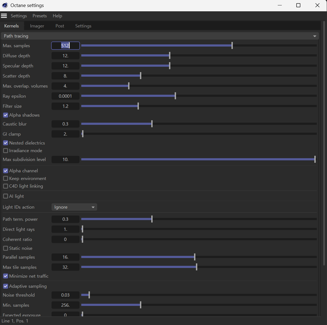Uncheck Minimize net traffic
The height and width of the screenshot is (325, 327).
[x=6, y=276]
